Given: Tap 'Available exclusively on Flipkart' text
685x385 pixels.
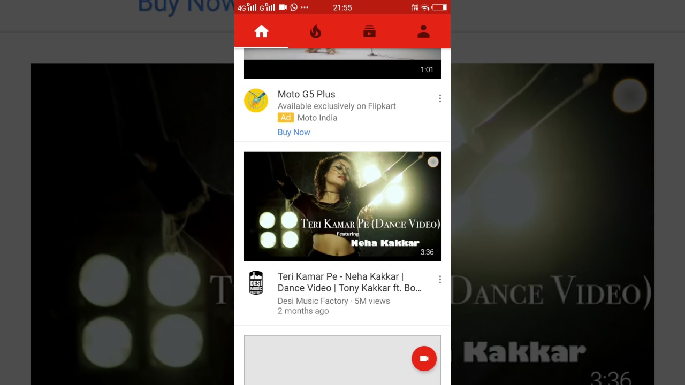Looking at the screenshot, I should point(337,106).
